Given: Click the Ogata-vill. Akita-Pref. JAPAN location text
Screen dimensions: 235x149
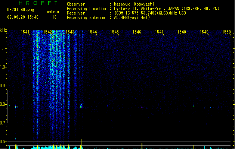Looking at the screenshot, I should click(x=167, y=9).
